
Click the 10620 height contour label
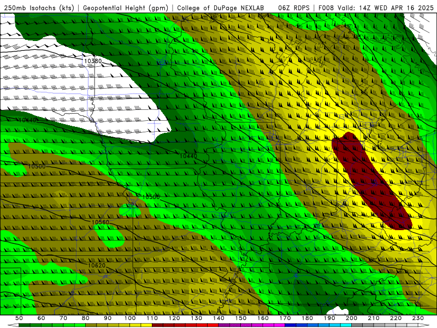[x=97, y=265]
